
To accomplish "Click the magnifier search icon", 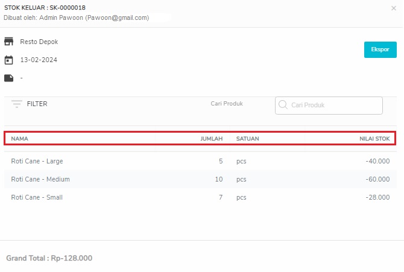I will [x=283, y=105].
